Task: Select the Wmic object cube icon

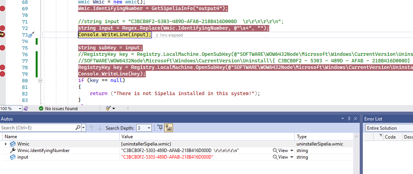Action: pos(13,144)
